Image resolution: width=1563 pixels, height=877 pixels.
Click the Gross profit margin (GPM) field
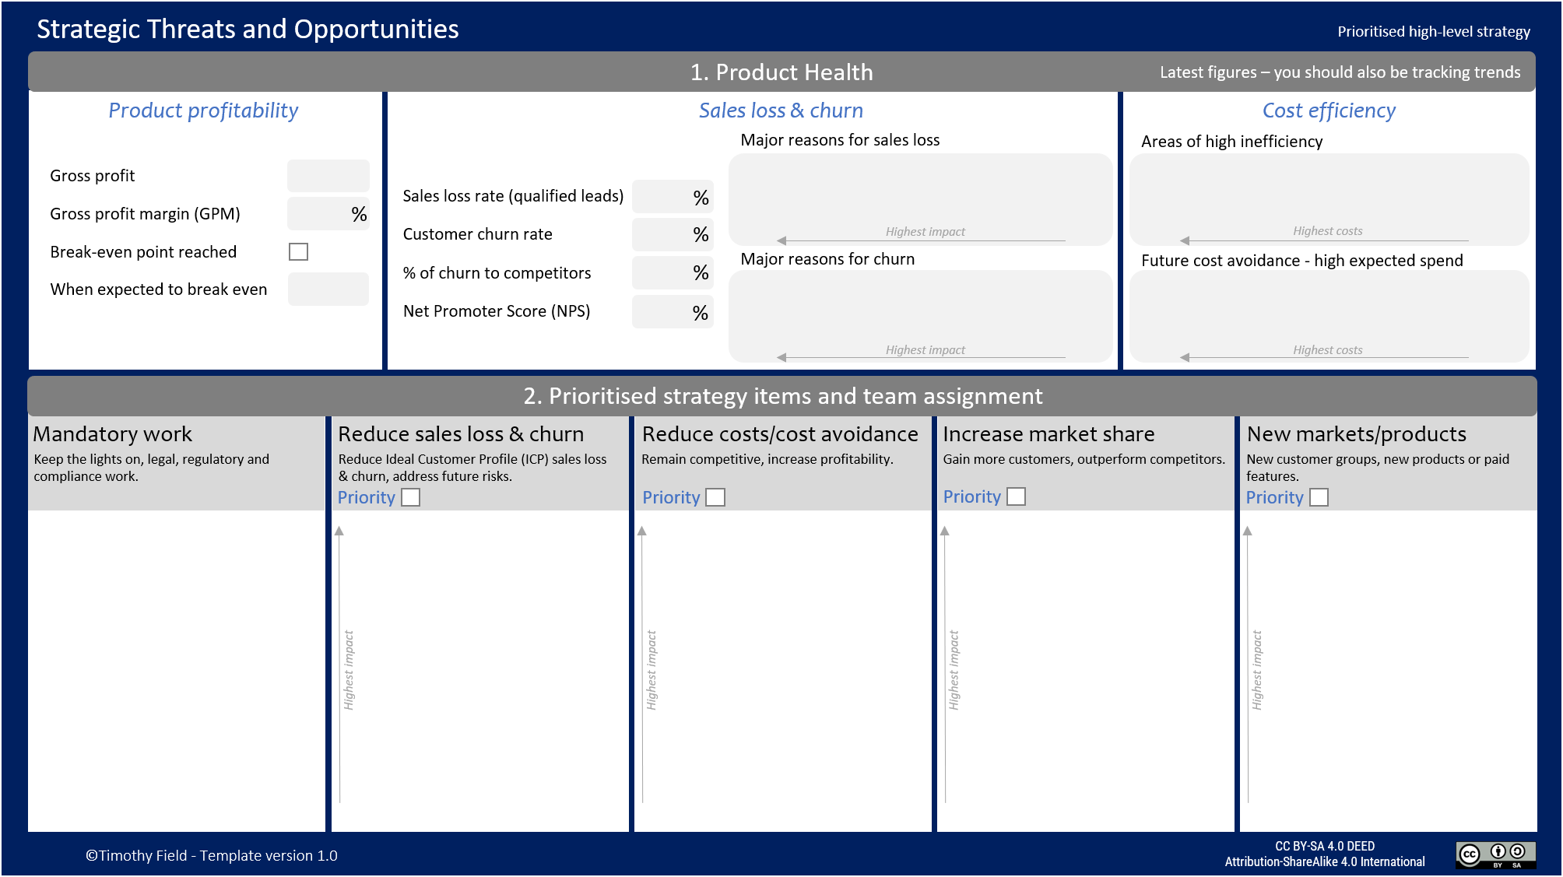click(328, 214)
